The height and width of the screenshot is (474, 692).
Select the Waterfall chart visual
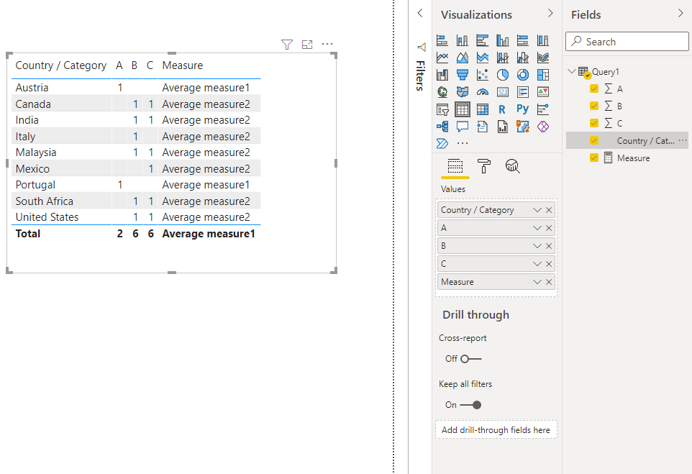442,75
